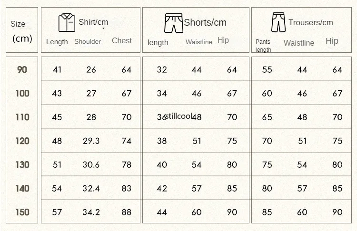Click shoulder value 29.3

(x=91, y=141)
